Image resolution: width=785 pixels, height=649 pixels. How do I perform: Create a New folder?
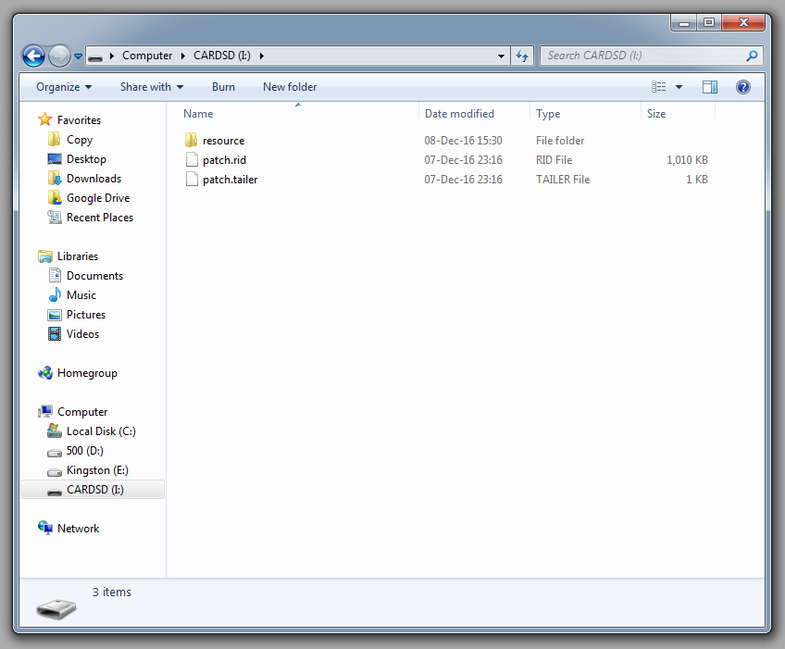point(290,87)
